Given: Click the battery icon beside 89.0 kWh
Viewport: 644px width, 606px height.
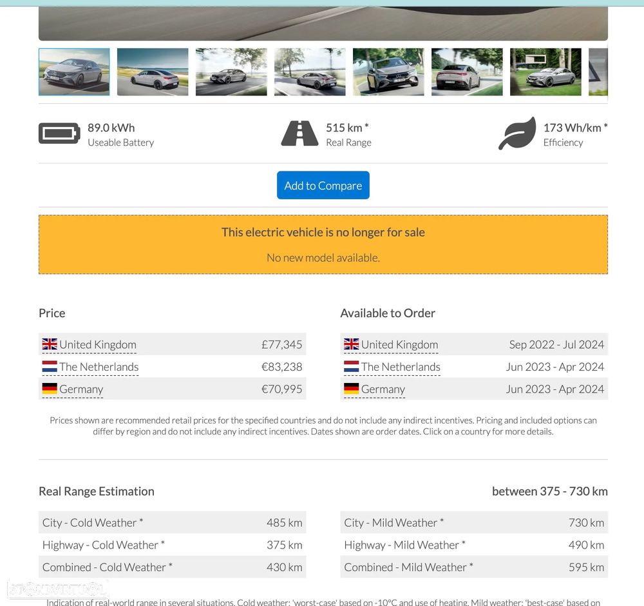Looking at the screenshot, I should [x=59, y=133].
